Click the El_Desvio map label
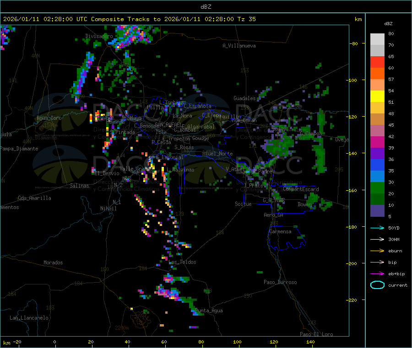412x348 pixels. pyautogui.click(x=107, y=173)
